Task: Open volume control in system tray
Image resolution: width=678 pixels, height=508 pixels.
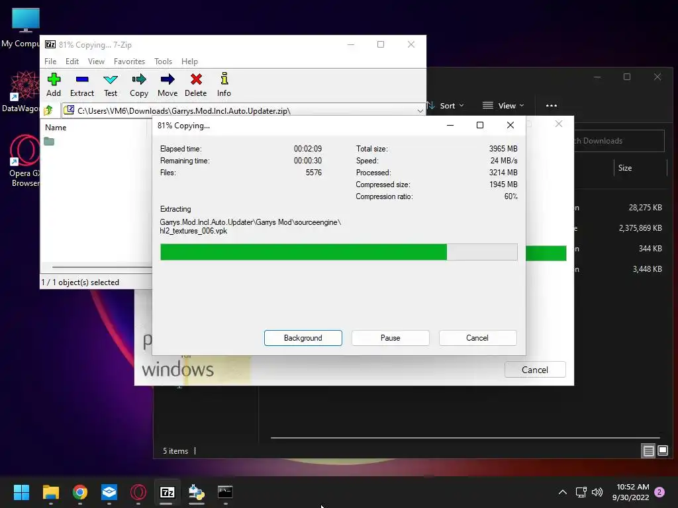Action: click(597, 492)
